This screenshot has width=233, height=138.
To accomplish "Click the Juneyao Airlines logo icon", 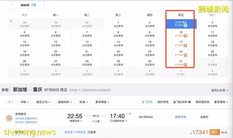I will tap(9, 118).
